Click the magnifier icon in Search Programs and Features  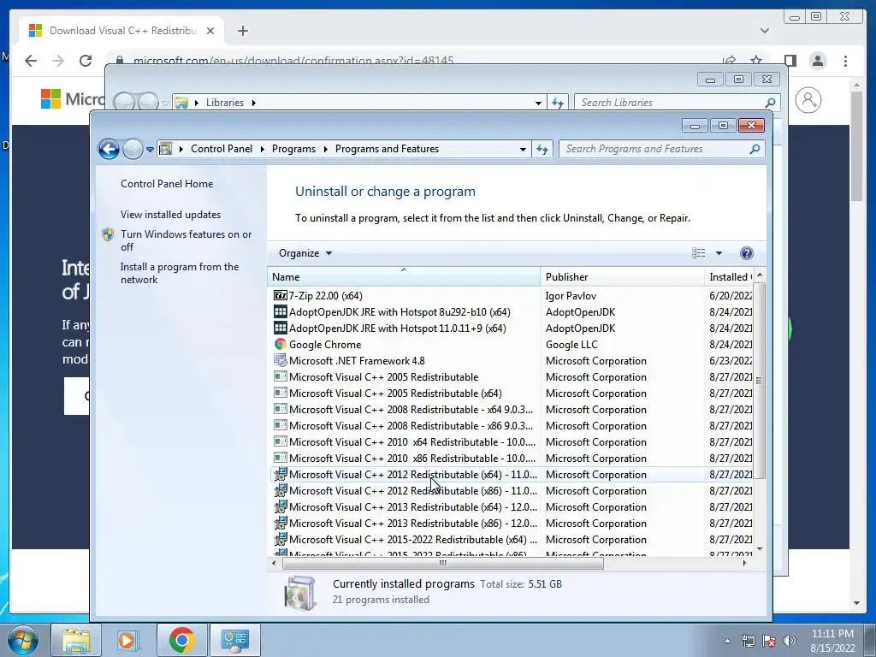click(x=755, y=149)
